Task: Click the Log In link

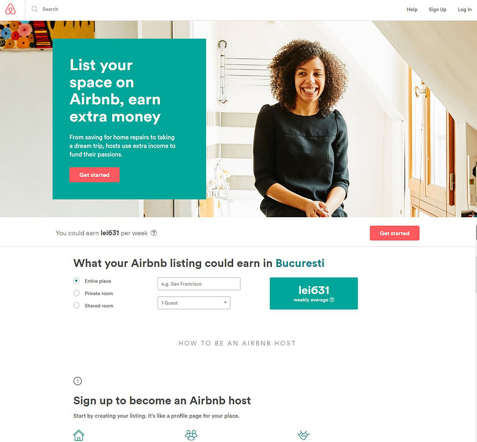Action: tap(464, 9)
